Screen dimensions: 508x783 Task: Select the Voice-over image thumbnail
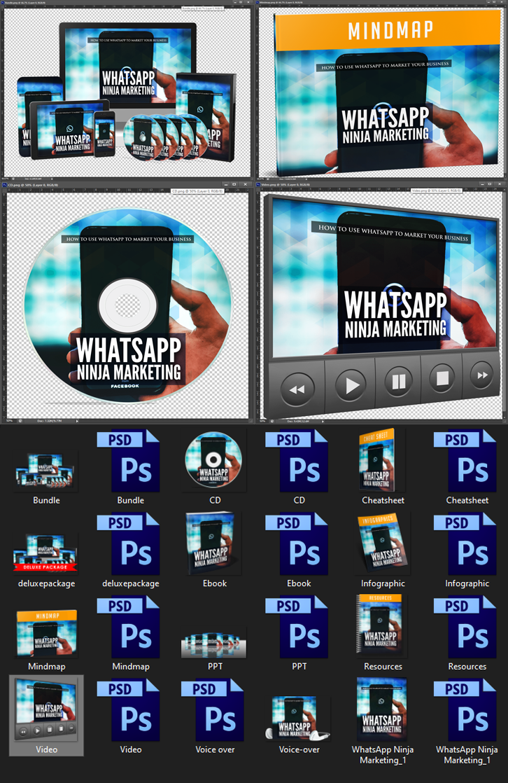(298, 717)
